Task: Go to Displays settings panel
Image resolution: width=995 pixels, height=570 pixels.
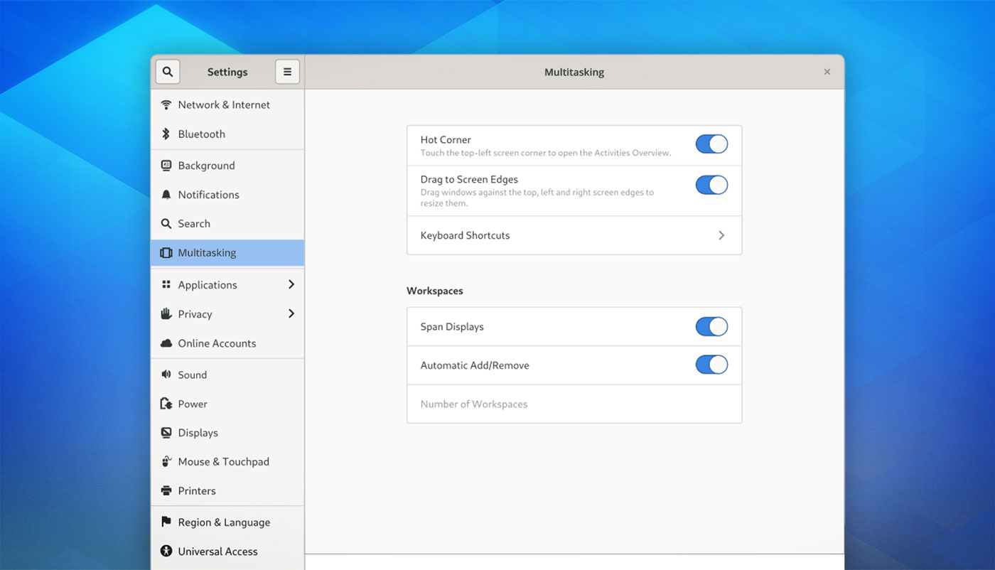Action: pos(198,433)
